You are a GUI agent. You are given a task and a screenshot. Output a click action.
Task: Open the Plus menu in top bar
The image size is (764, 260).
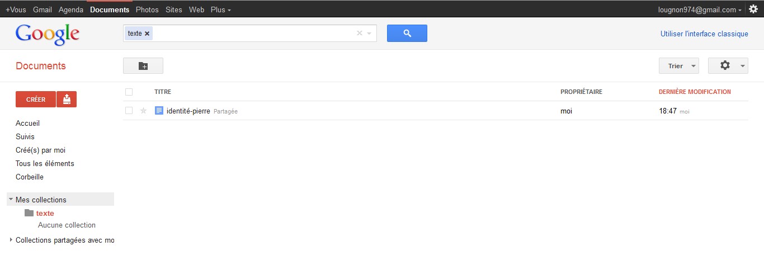(220, 10)
